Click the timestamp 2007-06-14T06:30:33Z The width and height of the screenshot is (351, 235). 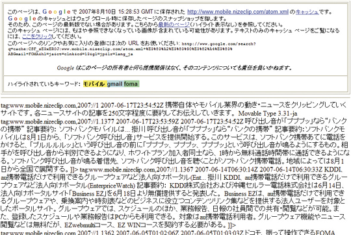coord(291,169)
